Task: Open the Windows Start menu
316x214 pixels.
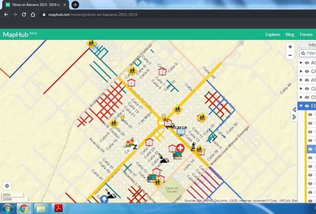Action: [x=7, y=209]
